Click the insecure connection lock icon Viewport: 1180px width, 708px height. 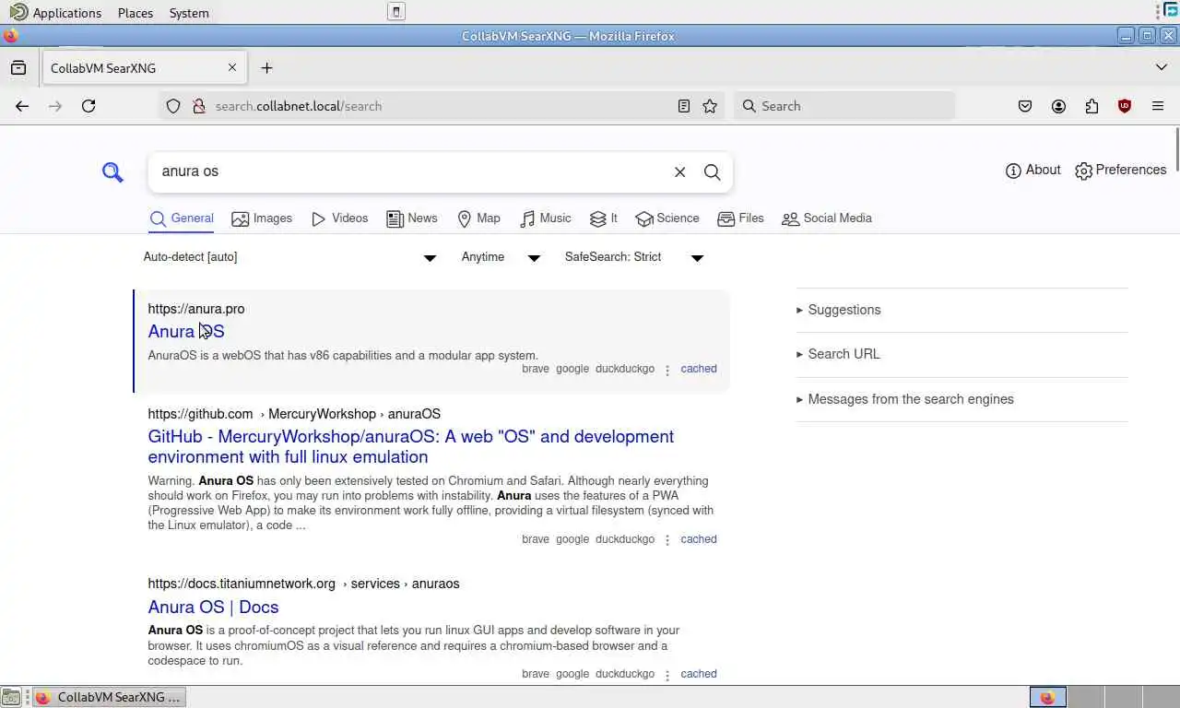pyautogui.click(x=198, y=106)
